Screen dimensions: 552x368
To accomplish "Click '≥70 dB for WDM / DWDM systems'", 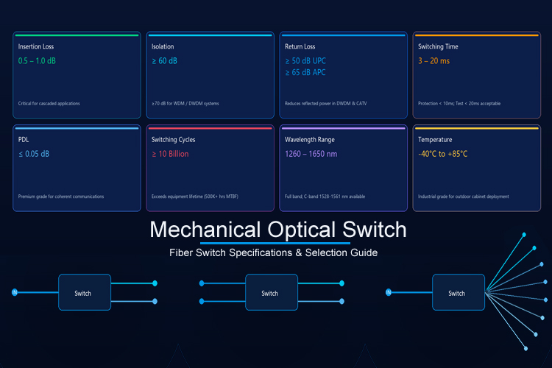I will click(x=185, y=104).
